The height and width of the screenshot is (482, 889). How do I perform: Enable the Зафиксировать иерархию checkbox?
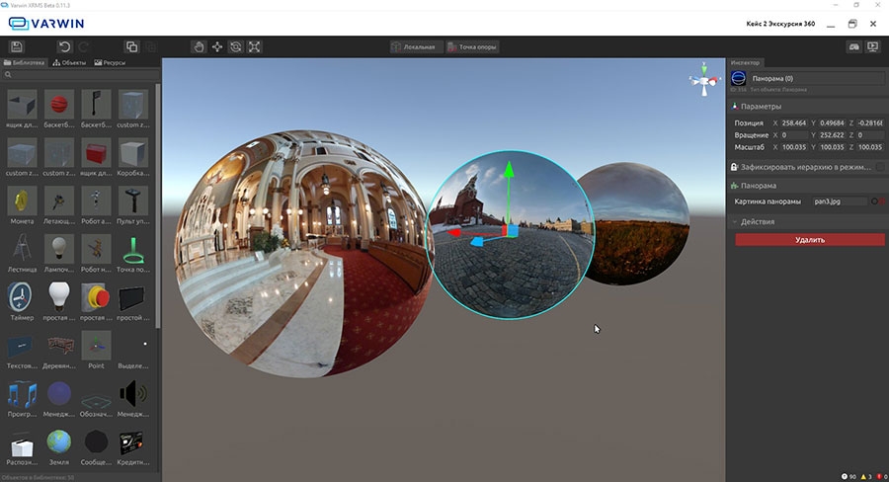point(879,167)
